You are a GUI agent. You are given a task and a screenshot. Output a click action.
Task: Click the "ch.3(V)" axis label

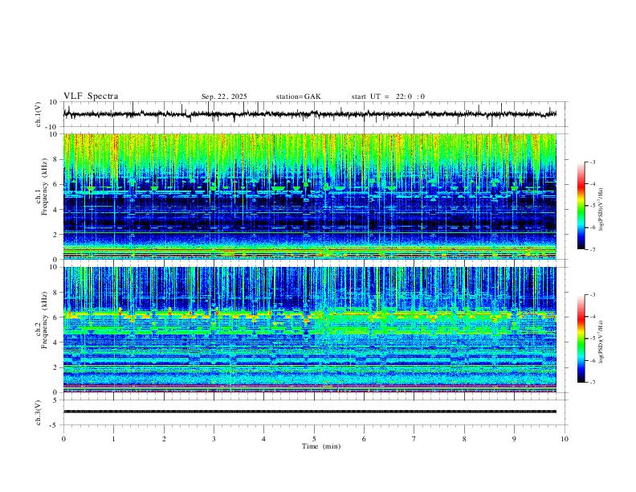(x=39, y=413)
